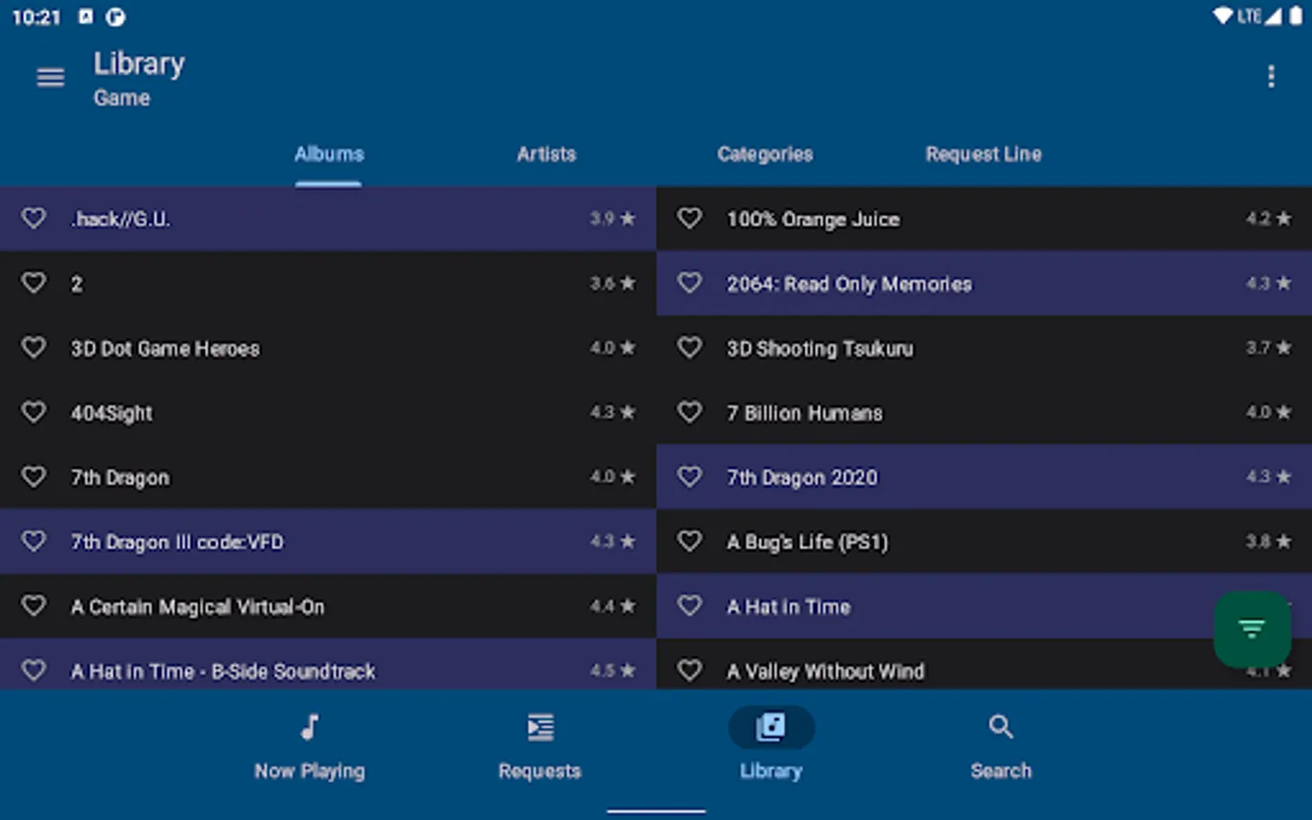
Task: Toggle heart for A Hat in Time
Action: (690, 606)
